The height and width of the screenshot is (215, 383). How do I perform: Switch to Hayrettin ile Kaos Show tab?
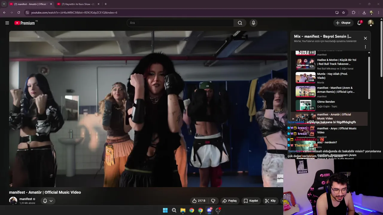(78, 4)
